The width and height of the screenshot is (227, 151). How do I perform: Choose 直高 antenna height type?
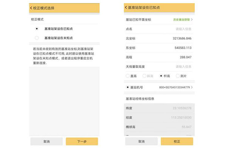pos(127,75)
